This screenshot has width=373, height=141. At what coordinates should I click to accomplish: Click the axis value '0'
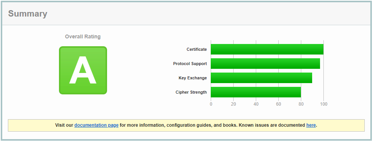pos(211,104)
